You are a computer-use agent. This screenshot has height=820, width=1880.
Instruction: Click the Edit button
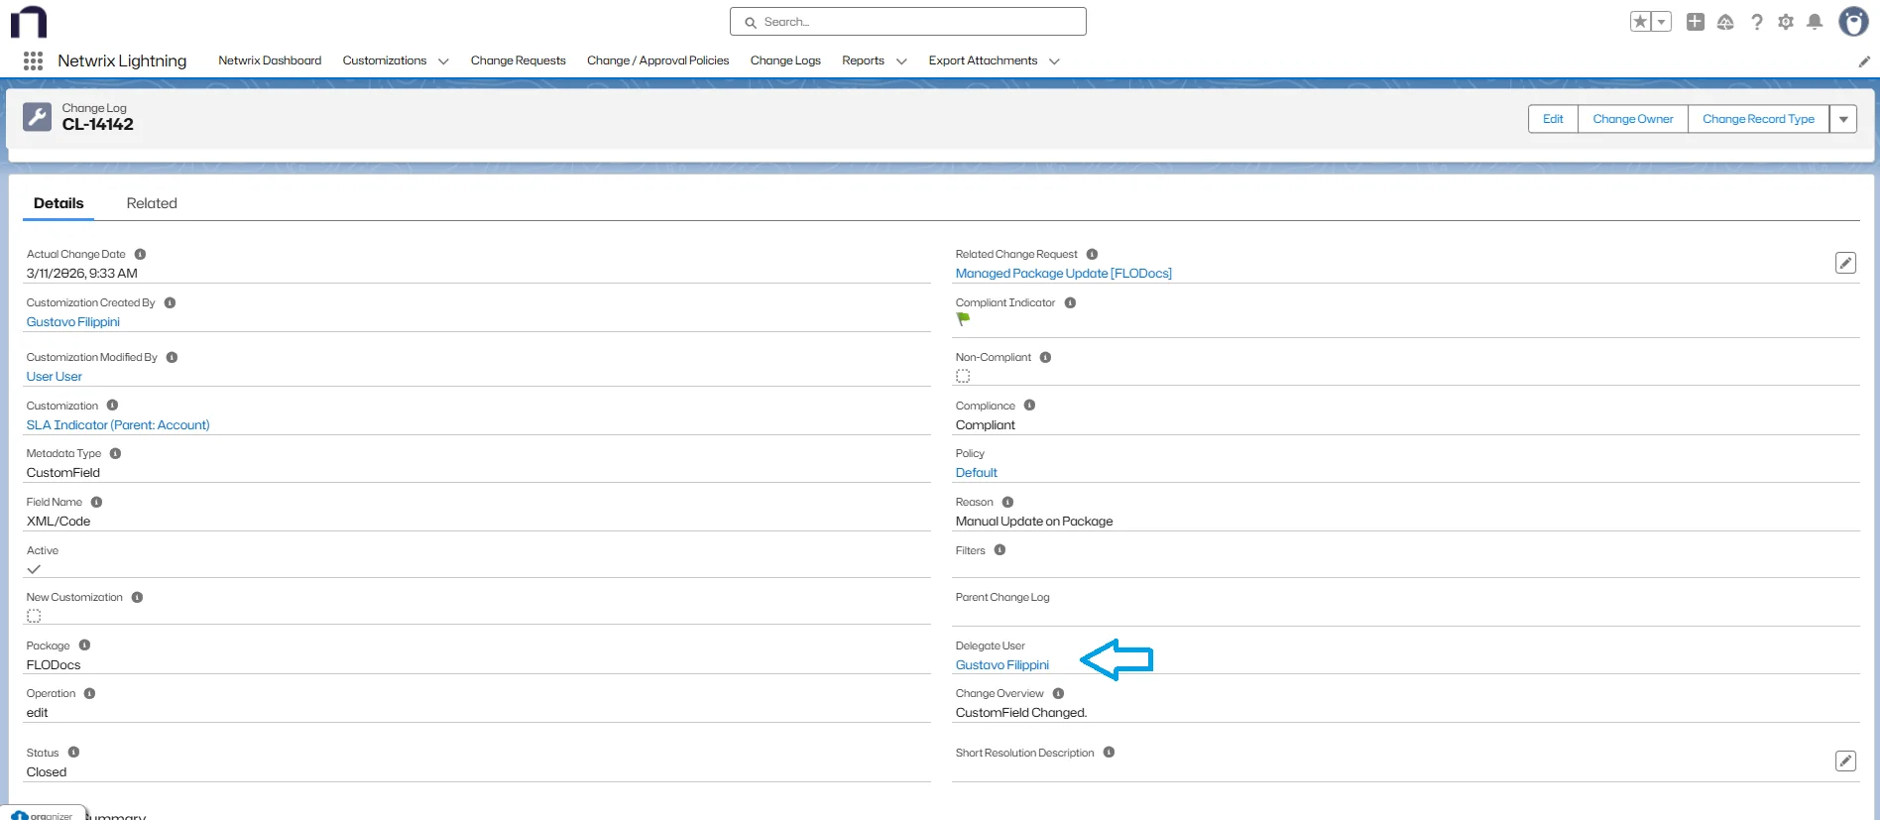(1553, 119)
